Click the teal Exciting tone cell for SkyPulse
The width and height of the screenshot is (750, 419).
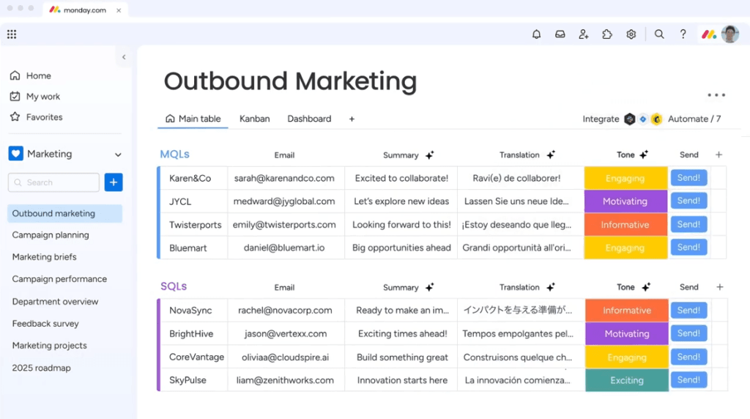pyautogui.click(x=626, y=380)
